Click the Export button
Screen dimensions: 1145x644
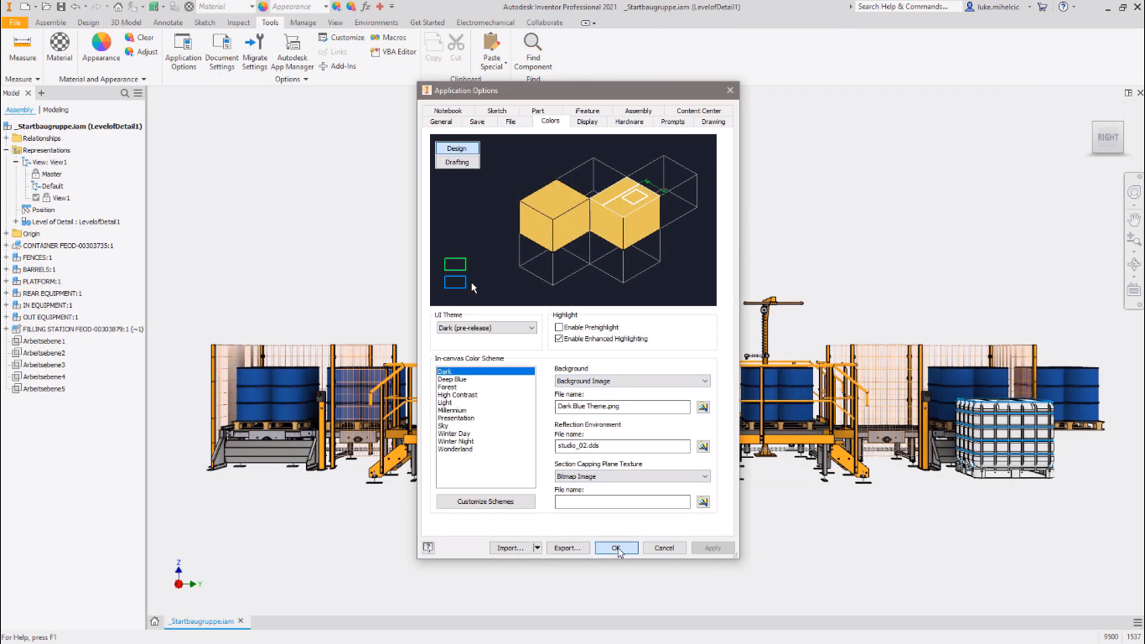[567, 548]
